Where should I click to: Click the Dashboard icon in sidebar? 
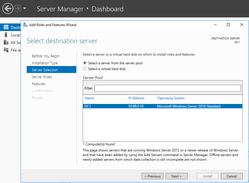click(6, 28)
